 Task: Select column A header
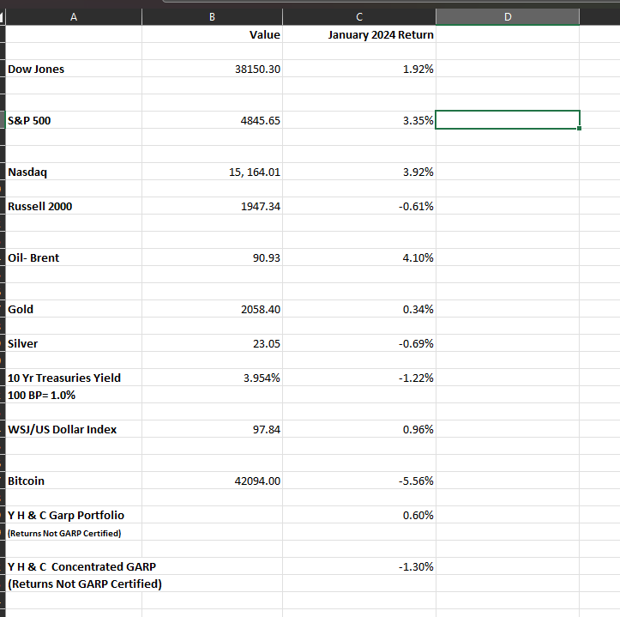(x=74, y=17)
